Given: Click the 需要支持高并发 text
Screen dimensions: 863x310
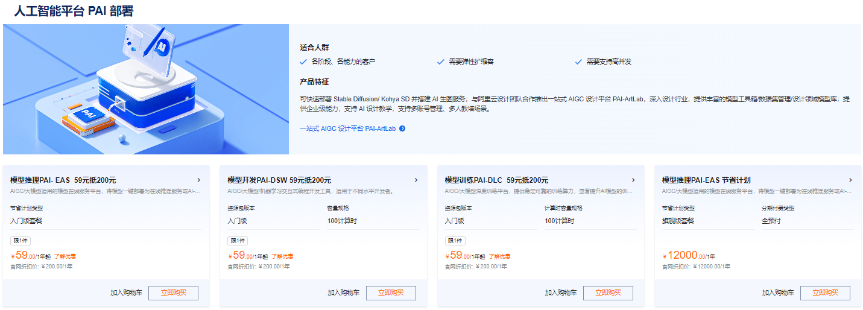Looking at the screenshot, I should pos(609,62).
